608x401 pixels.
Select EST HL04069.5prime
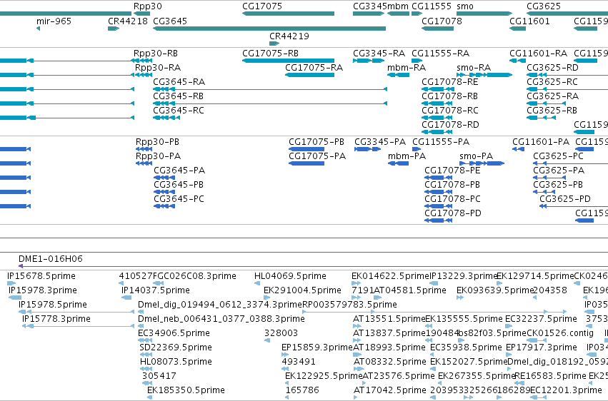(290, 276)
